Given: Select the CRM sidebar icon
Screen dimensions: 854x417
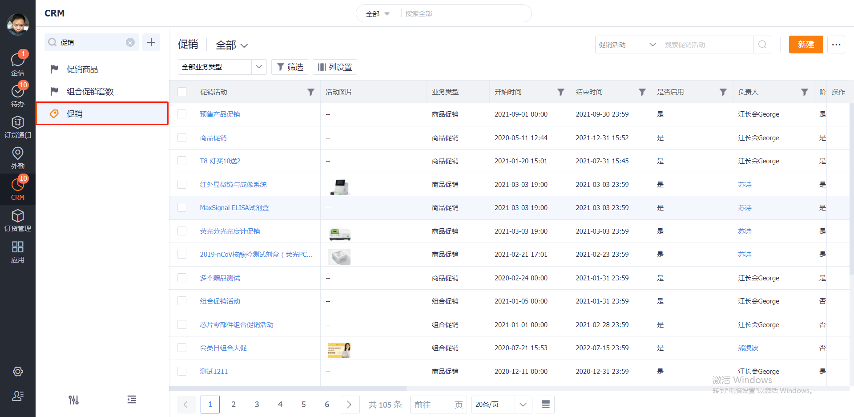Looking at the screenshot, I should [x=18, y=189].
